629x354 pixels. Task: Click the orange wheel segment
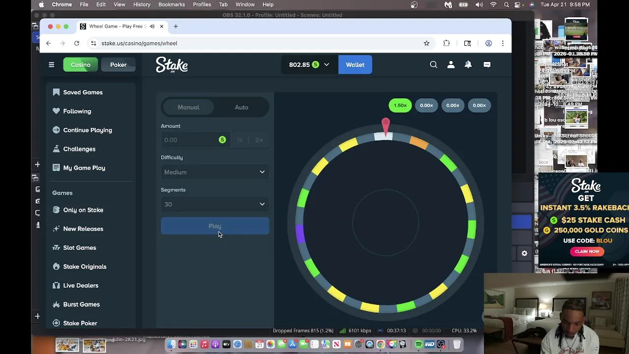pyautogui.click(x=419, y=143)
